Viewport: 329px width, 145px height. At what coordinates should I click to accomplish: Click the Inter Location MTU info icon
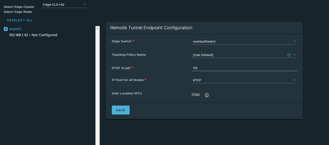(x=207, y=95)
